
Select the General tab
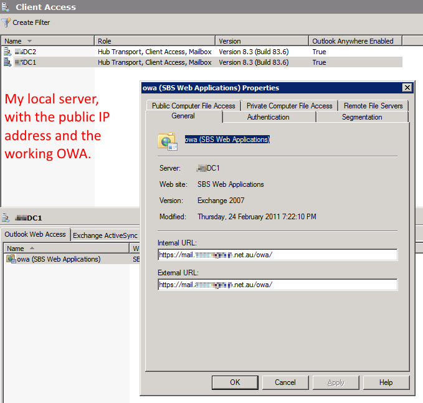tap(183, 116)
